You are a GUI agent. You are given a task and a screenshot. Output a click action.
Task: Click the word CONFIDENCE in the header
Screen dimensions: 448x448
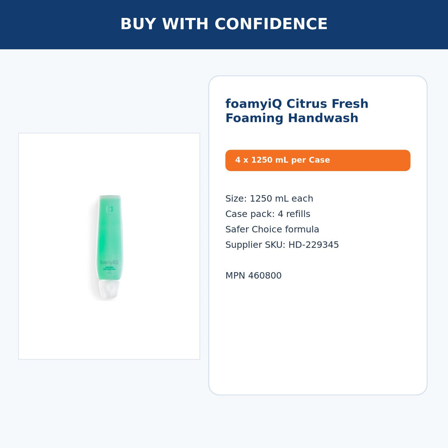(x=271, y=24)
